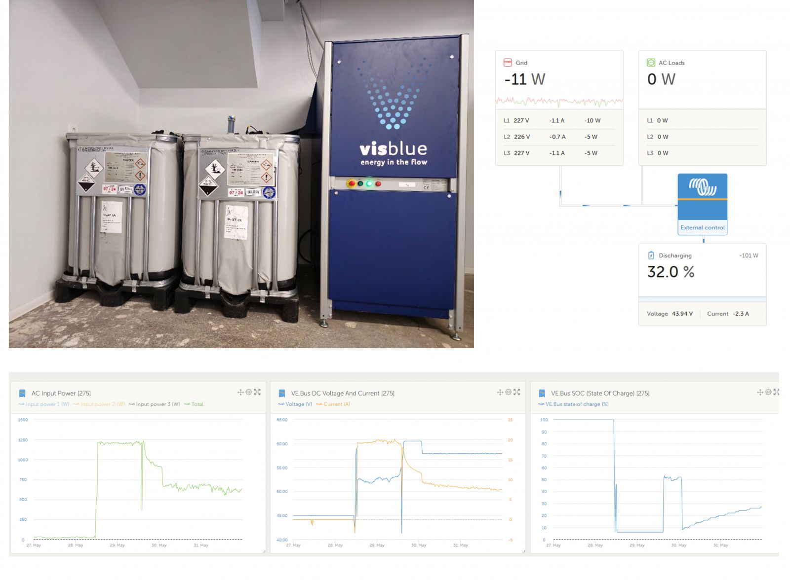Click the 32.0 % battery value

pos(671,272)
